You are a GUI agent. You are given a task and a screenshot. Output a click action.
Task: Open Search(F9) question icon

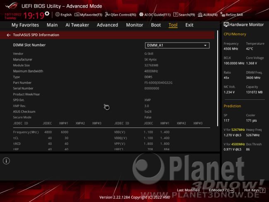(175, 14)
